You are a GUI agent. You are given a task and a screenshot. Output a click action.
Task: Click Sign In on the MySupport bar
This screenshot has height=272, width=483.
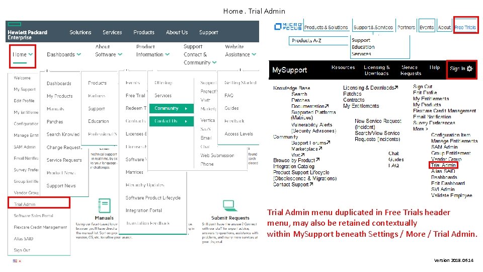pos(457,69)
